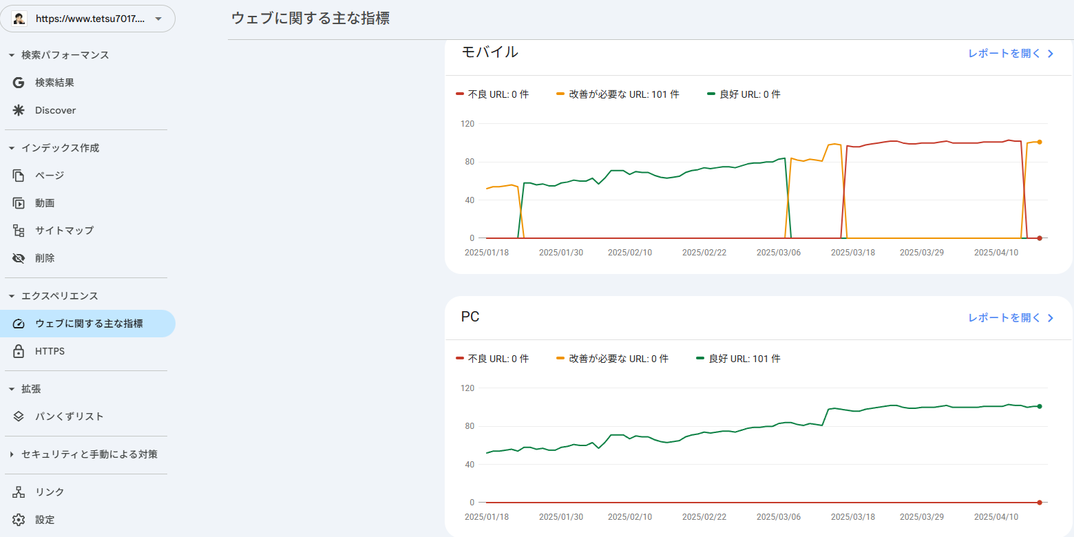Image resolution: width=1074 pixels, height=537 pixels.
Task: Select the HTTPS padlock icon
Action: coord(19,351)
